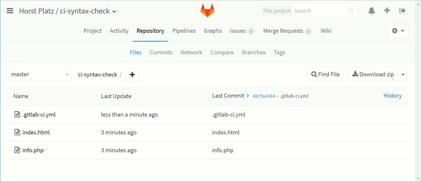Click the info.php commit message
This screenshot has width=422, height=182.
[223, 150]
